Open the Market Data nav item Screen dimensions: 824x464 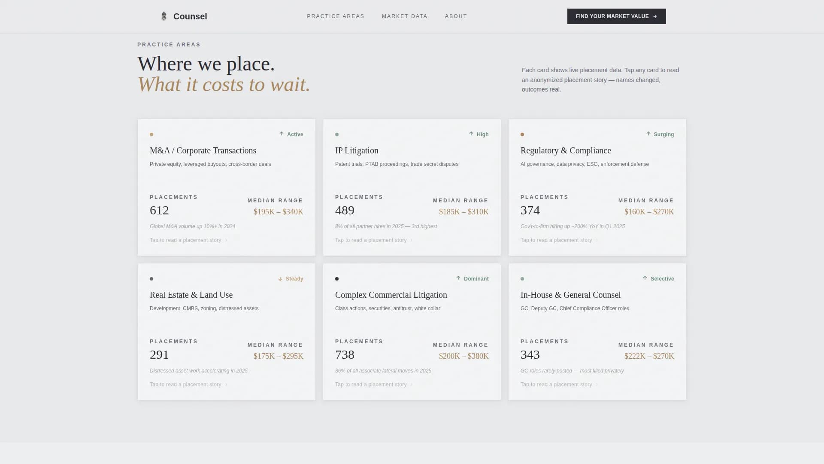coord(405,16)
